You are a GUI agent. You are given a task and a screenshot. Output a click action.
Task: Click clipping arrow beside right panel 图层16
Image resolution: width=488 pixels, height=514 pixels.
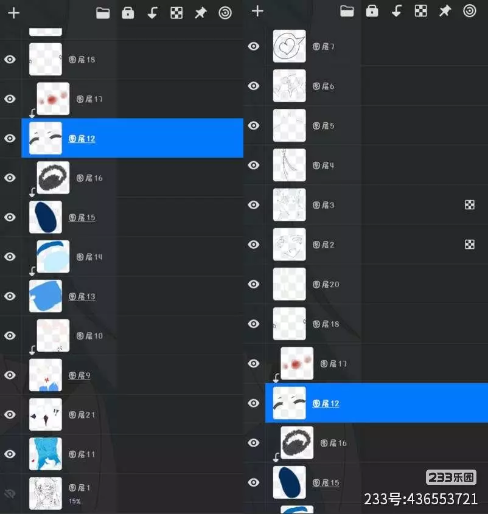[276, 457]
